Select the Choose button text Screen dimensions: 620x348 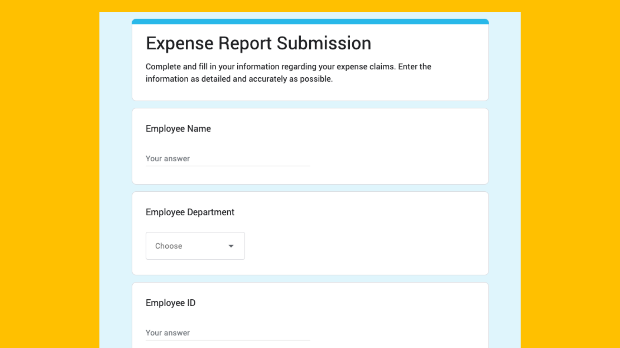(168, 246)
